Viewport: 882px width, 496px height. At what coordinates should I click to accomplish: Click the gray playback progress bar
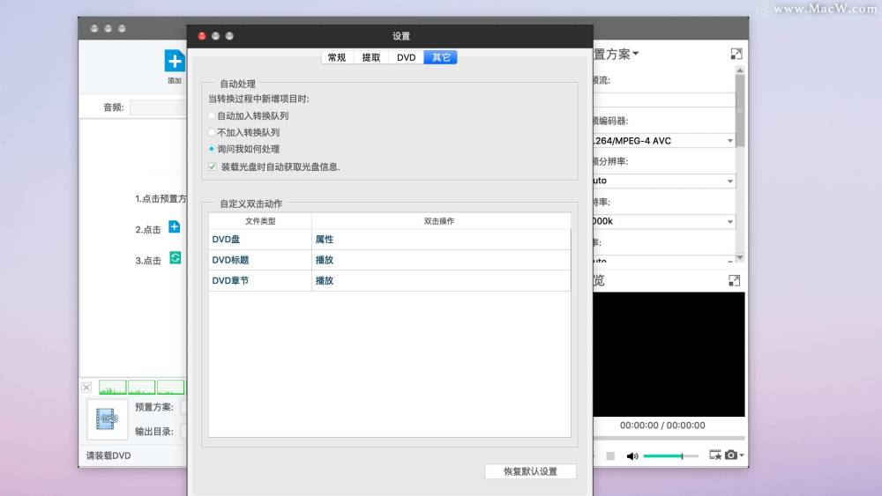pyautogui.click(x=669, y=438)
